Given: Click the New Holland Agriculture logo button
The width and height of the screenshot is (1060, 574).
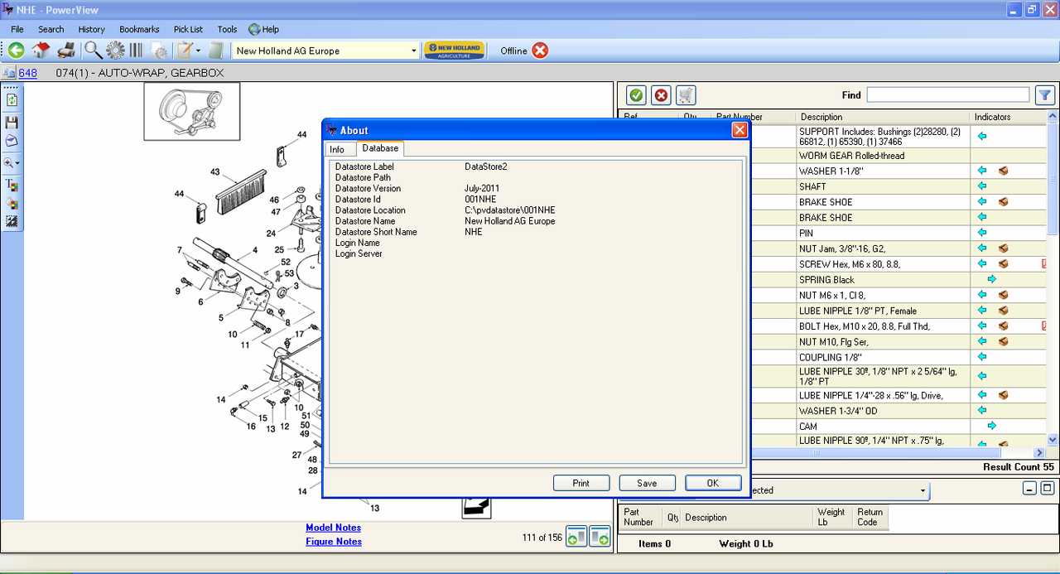Looking at the screenshot, I should (454, 51).
